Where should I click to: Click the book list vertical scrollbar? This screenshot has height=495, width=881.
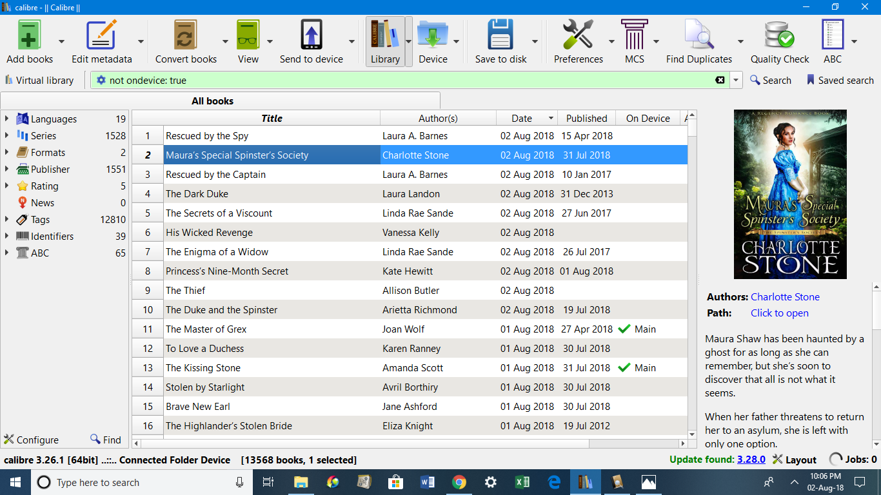(x=692, y=275)
